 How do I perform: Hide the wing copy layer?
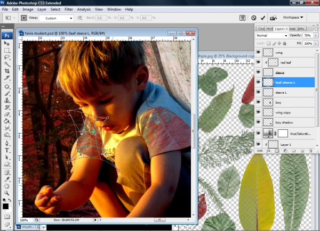(258, 112)
